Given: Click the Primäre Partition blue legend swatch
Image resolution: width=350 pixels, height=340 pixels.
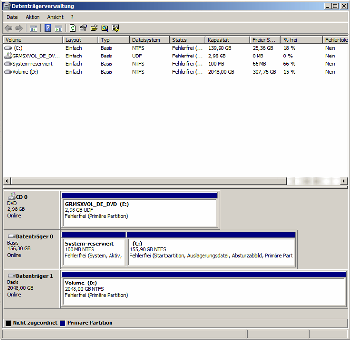Looking at the screenshot, I should (x=63, y=323).
